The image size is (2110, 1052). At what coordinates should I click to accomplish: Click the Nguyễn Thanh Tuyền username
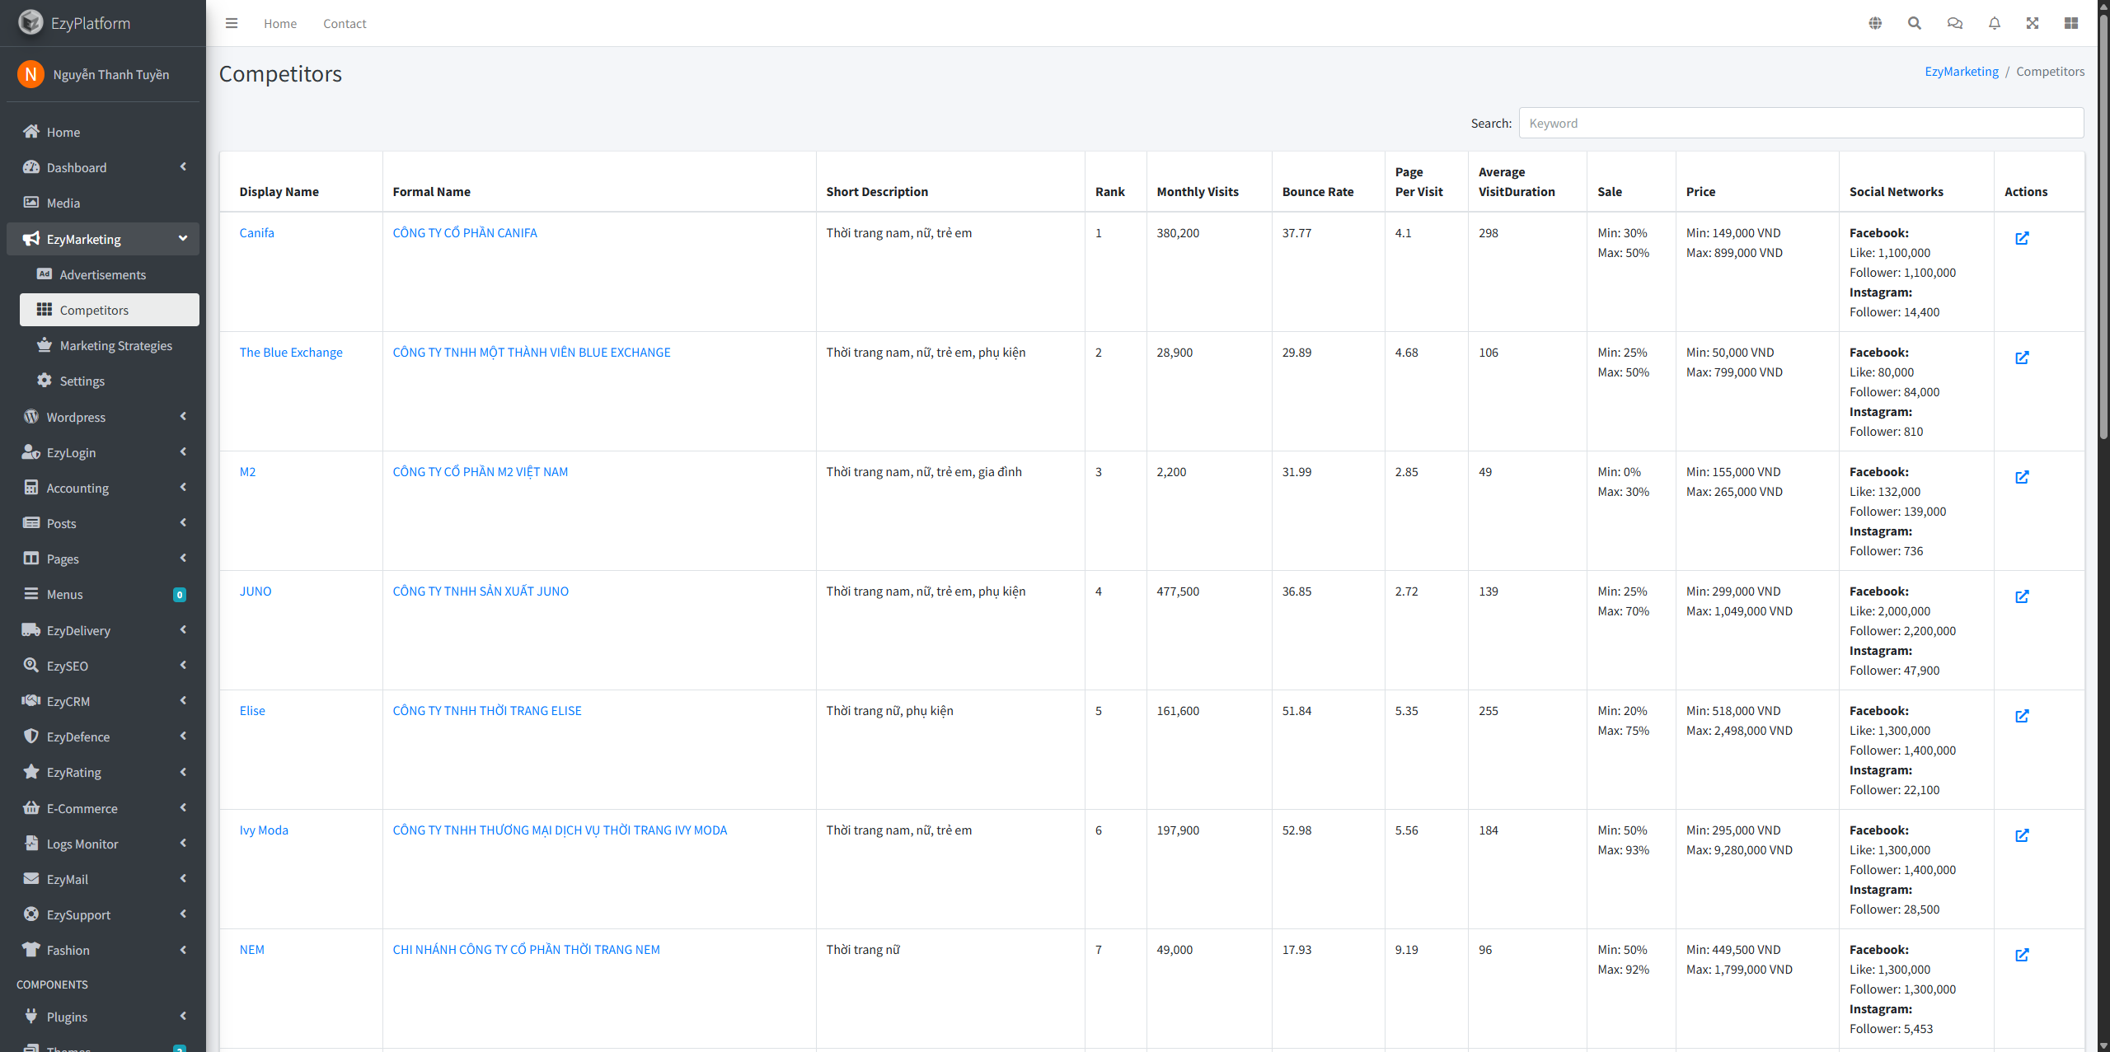111,74
